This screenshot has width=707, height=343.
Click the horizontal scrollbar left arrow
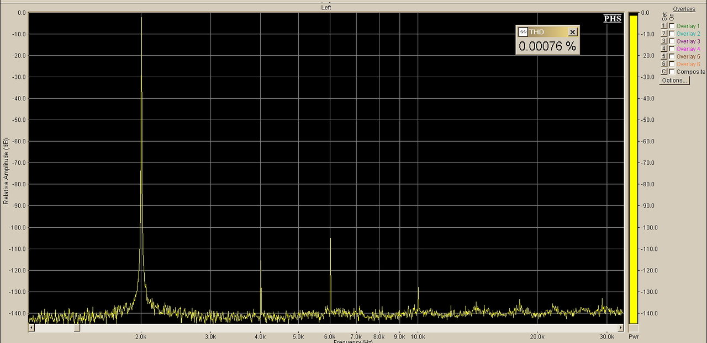[x=31, y=328]
